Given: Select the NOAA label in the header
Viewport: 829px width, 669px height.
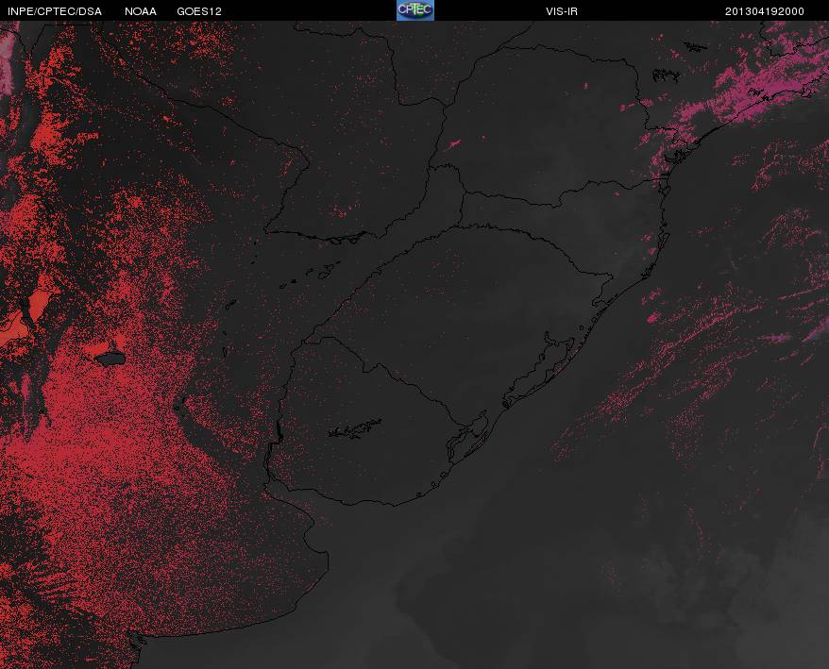Looking at the screenshot, I should 141,11.
